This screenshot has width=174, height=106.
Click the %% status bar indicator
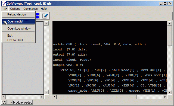pyautogui.click(x=4, y=102)
